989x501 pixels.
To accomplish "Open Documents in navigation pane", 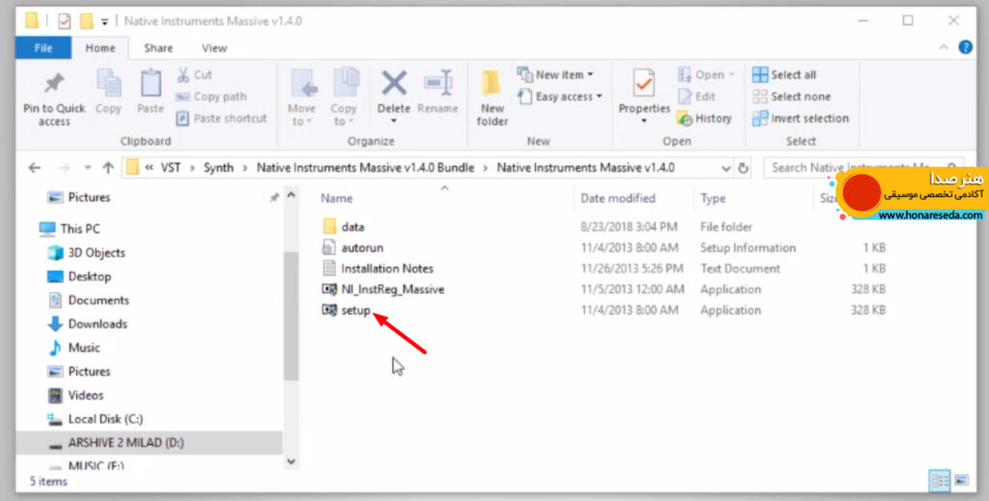I will [99, 300].
